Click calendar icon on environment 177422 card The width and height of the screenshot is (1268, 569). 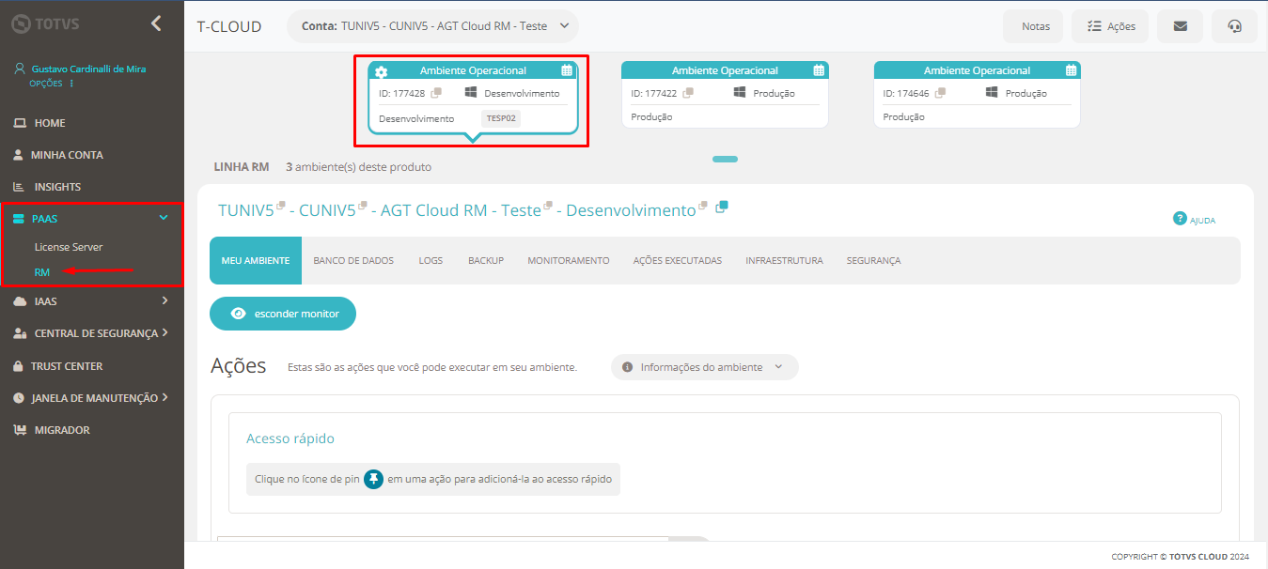pyautogui.click(x=819, y=70)
